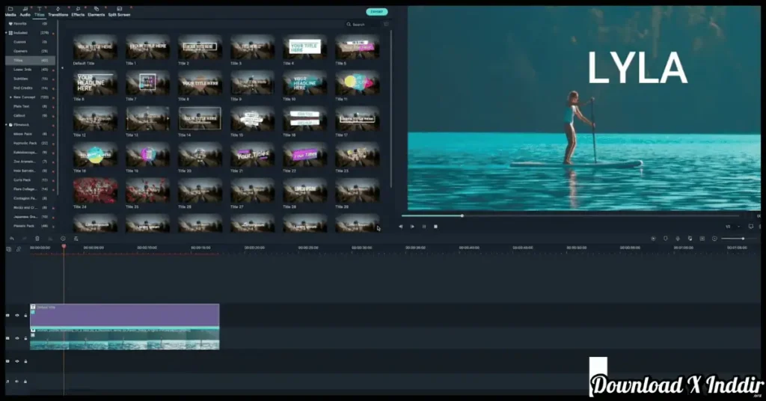Adjust the timeline zoom slider handle
Viewport: 766px width, 401px height.
click(x=743, y=239)
